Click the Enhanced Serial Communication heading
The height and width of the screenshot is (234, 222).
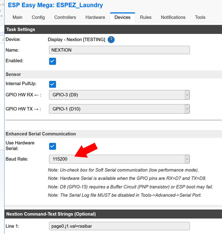[41, 134]
